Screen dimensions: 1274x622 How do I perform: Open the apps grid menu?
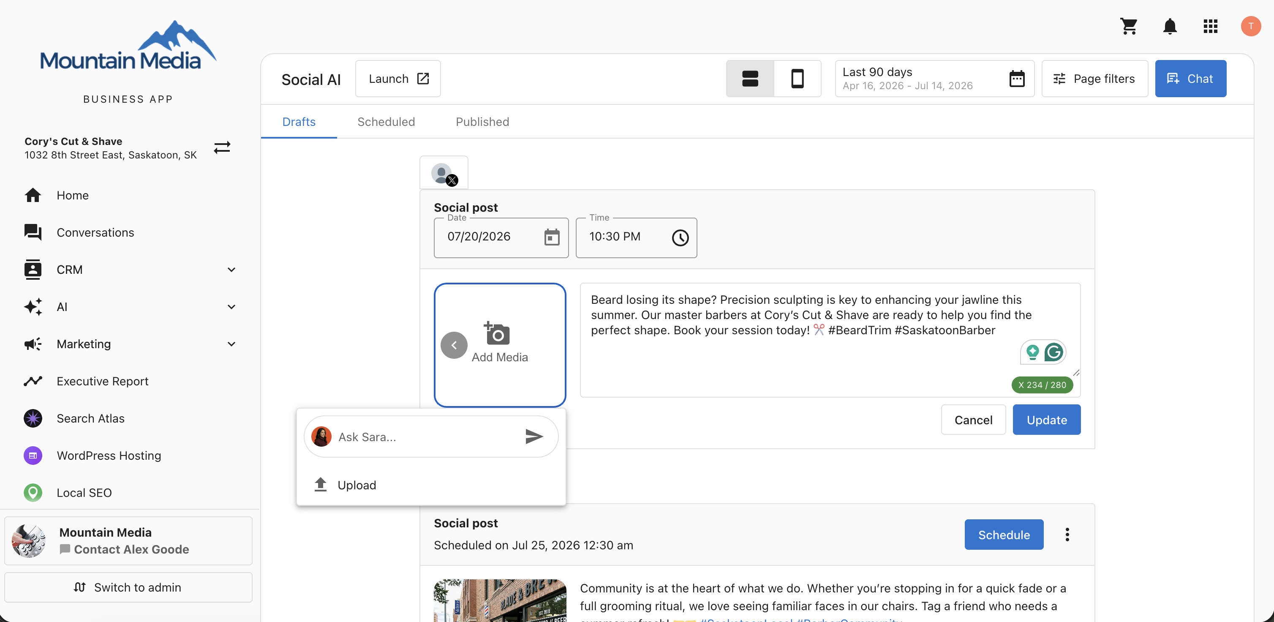click(1210, 26)
